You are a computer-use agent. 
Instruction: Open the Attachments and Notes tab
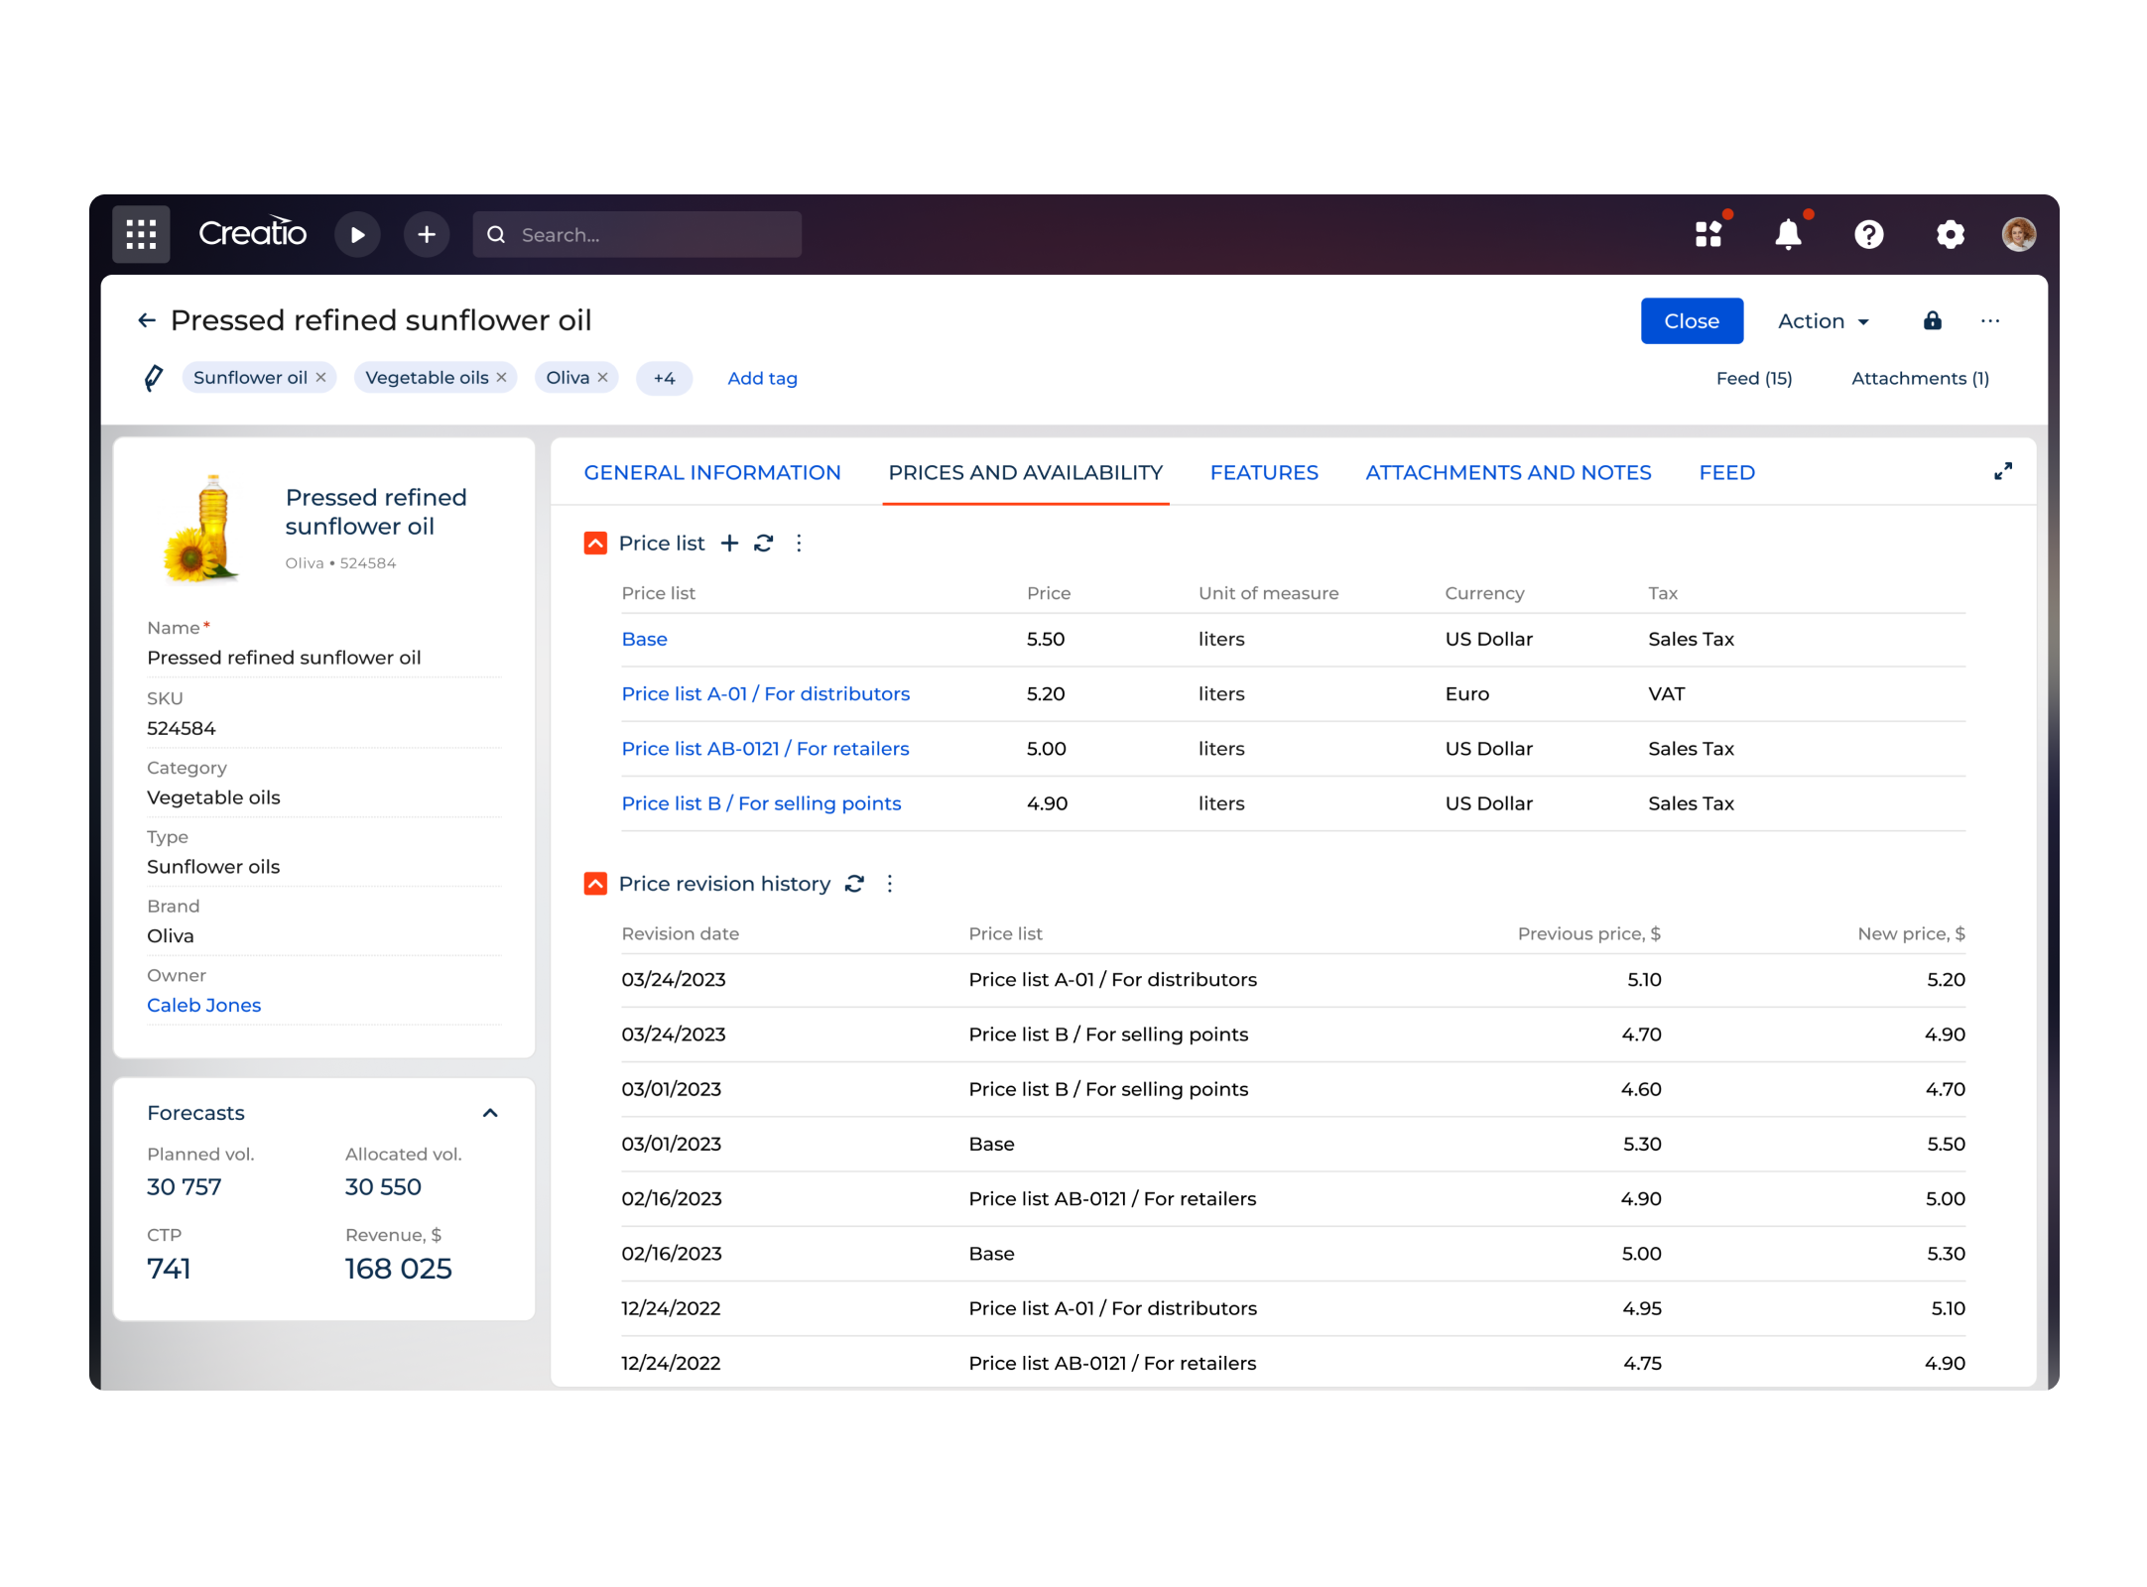point(1508,472)
